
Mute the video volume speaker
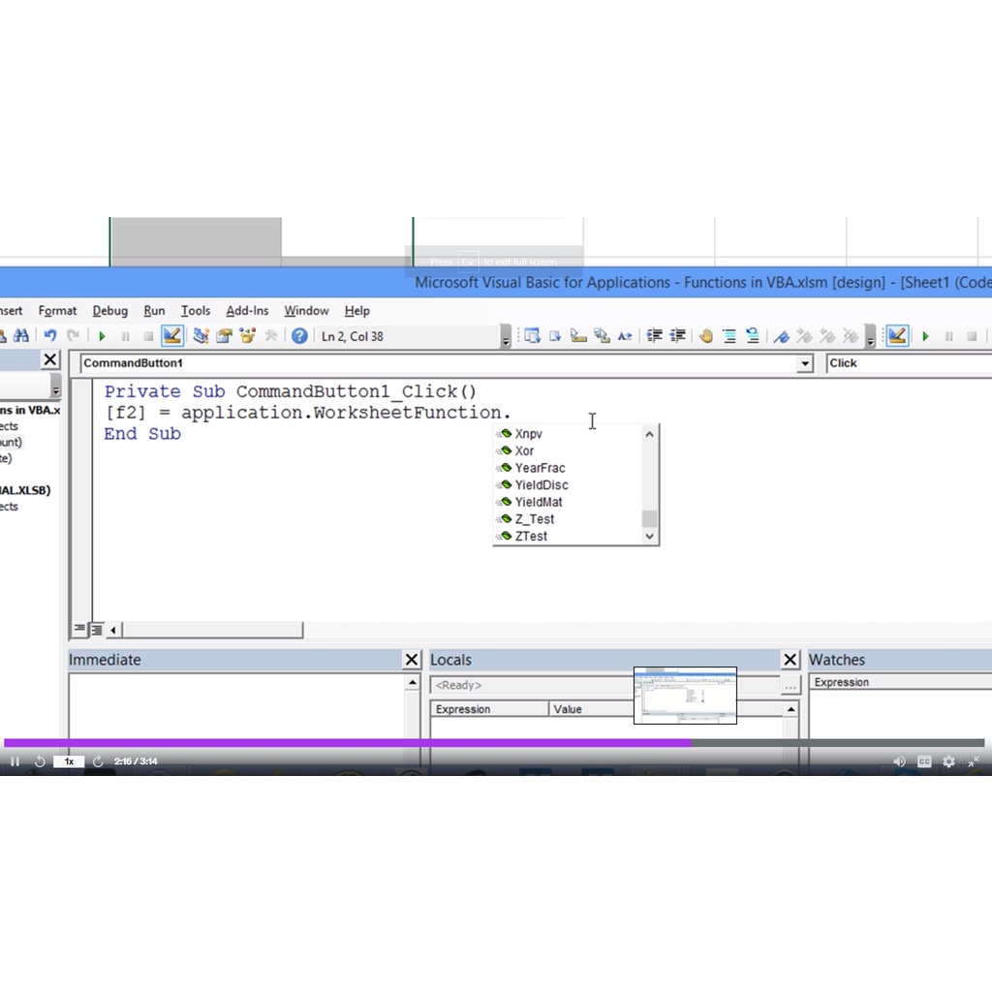pyautogui.click(x=899, y=761)
